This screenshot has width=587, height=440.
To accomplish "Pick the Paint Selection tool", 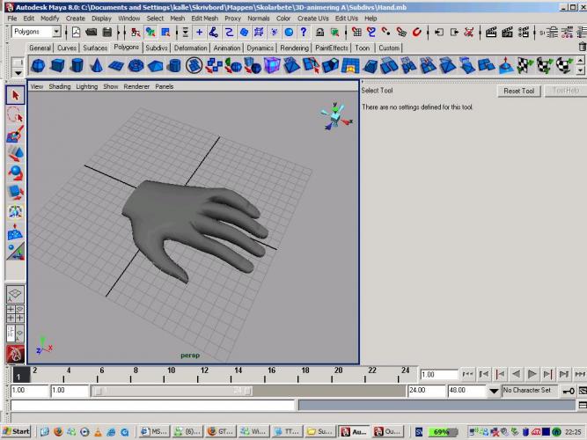I will [x=15, y=134].
